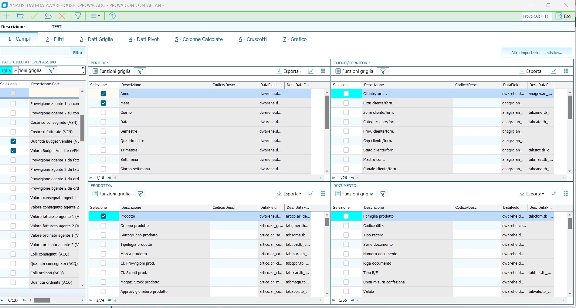This screenshot has width=576, height=308.
Task: Uncheck the Anno checkbox in PERIODO
Action: click(x=103, y=94)
